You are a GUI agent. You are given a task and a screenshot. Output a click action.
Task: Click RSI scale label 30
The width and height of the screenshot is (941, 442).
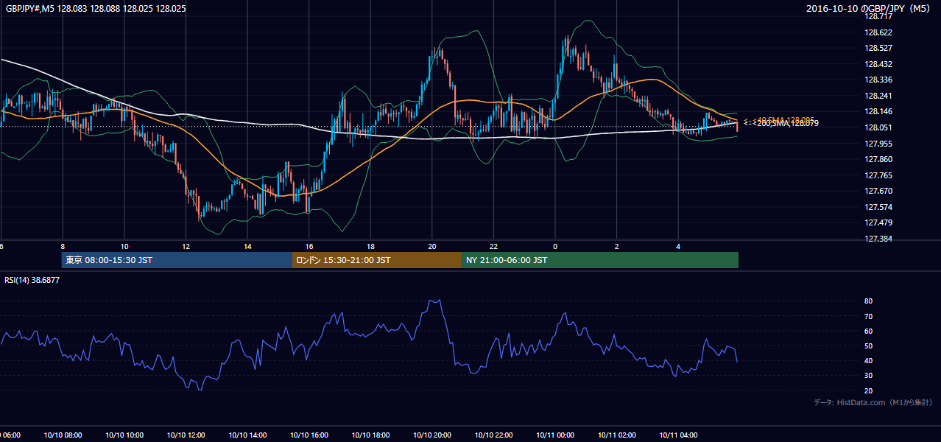869,376
